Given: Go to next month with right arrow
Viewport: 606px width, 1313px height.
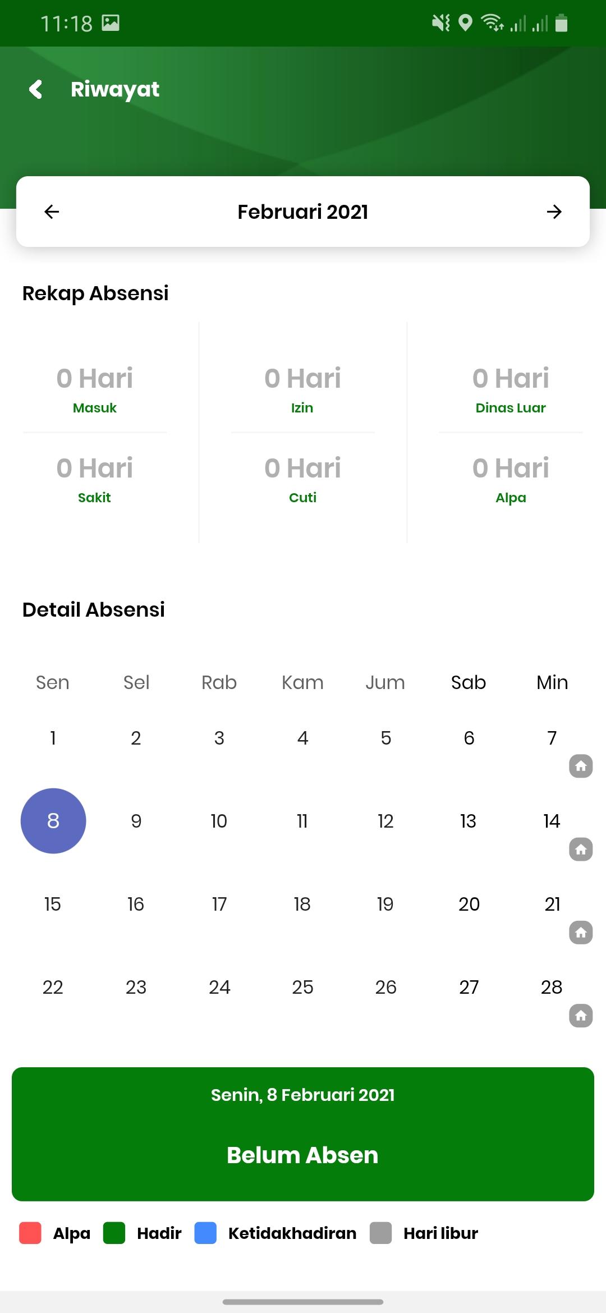Looking at the screenshot, I should [554, 212].
